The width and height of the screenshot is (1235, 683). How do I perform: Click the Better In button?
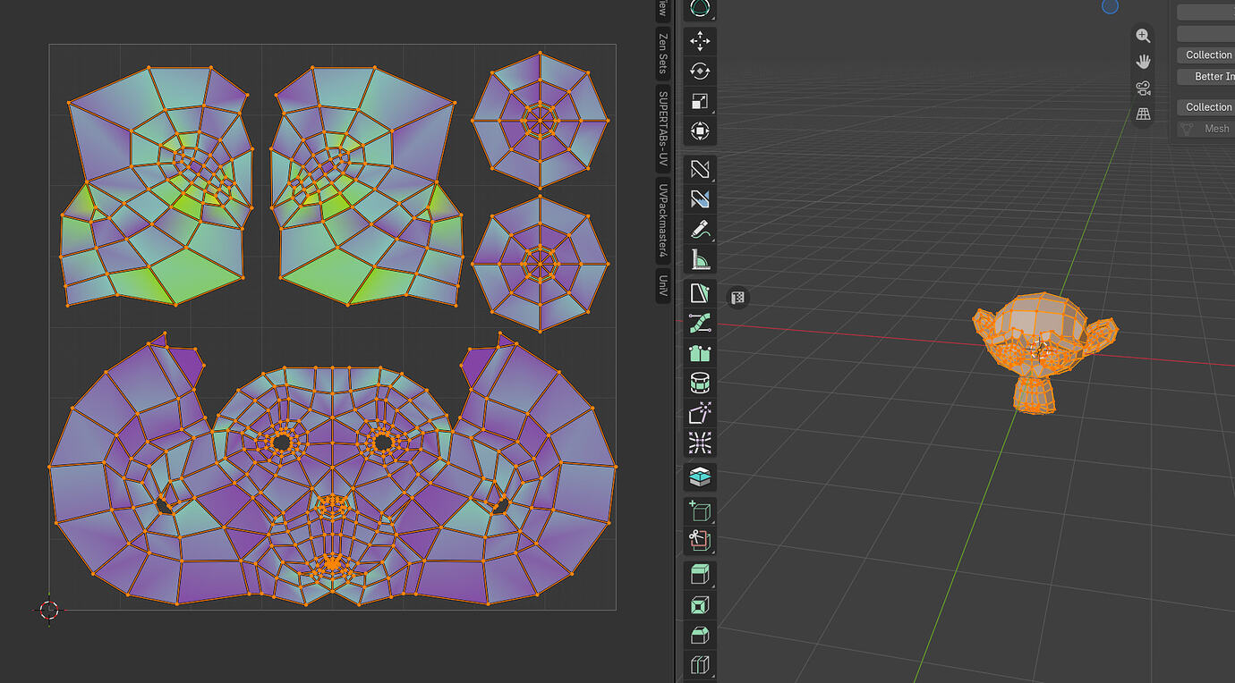(1206, 76)
